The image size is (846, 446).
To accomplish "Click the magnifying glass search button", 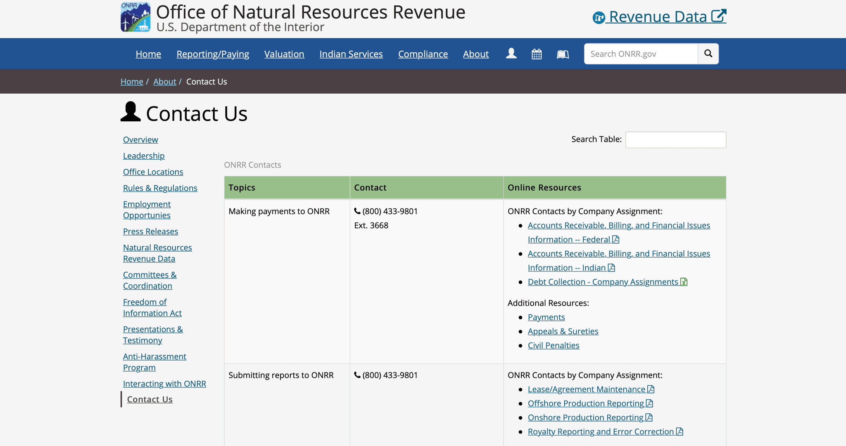I will tap(708, 54).
